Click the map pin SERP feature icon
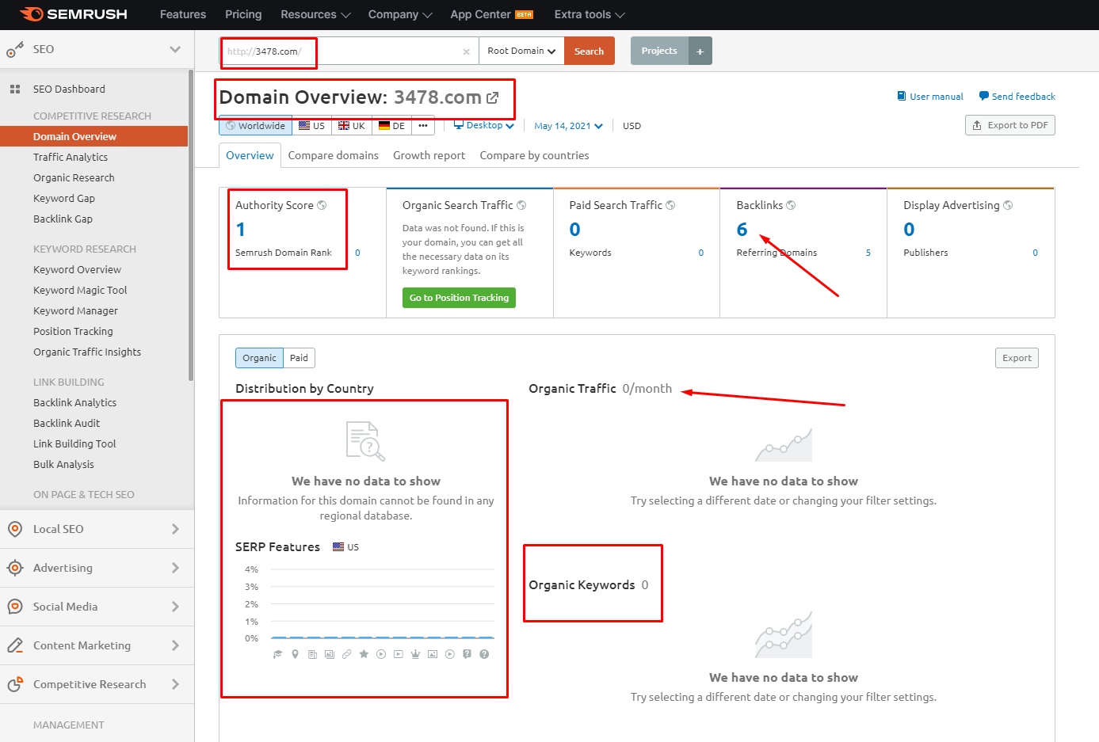Image resolution: width=1099 pixels, height=742 pixels. [x=295, y=654]
